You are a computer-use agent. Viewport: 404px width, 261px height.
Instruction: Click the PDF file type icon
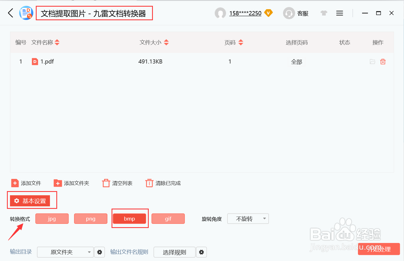pyautogui.click(x=35, y=62)
